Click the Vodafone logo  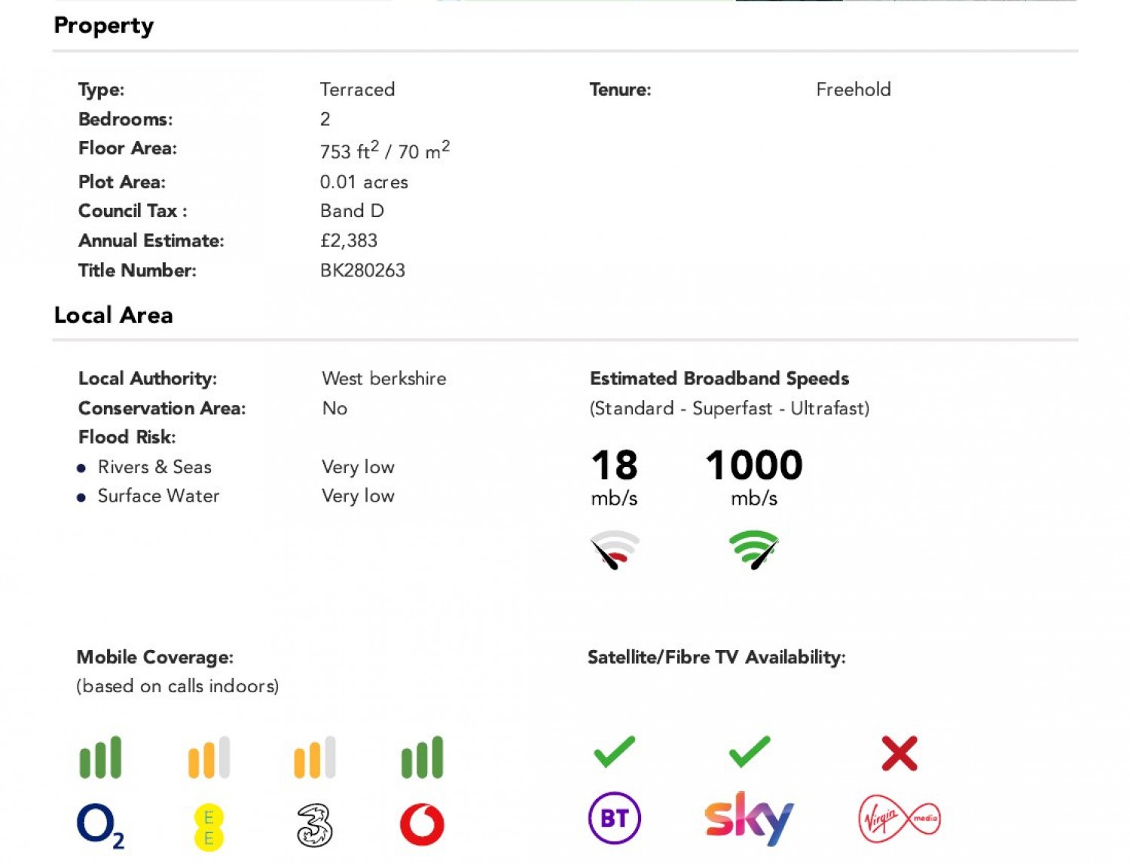(422, 825)
